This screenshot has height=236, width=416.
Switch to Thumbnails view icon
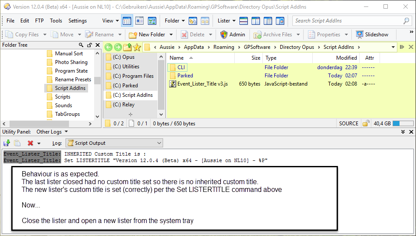[152, 21]
